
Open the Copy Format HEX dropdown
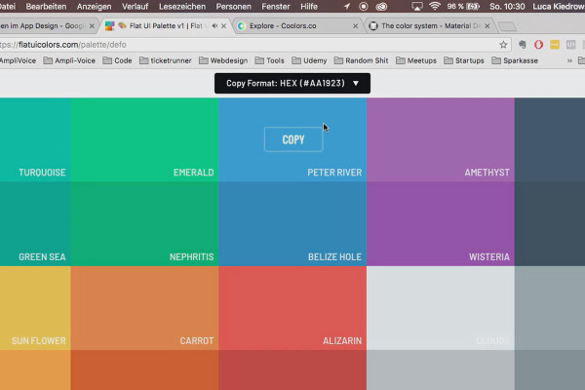coord(292,83)
